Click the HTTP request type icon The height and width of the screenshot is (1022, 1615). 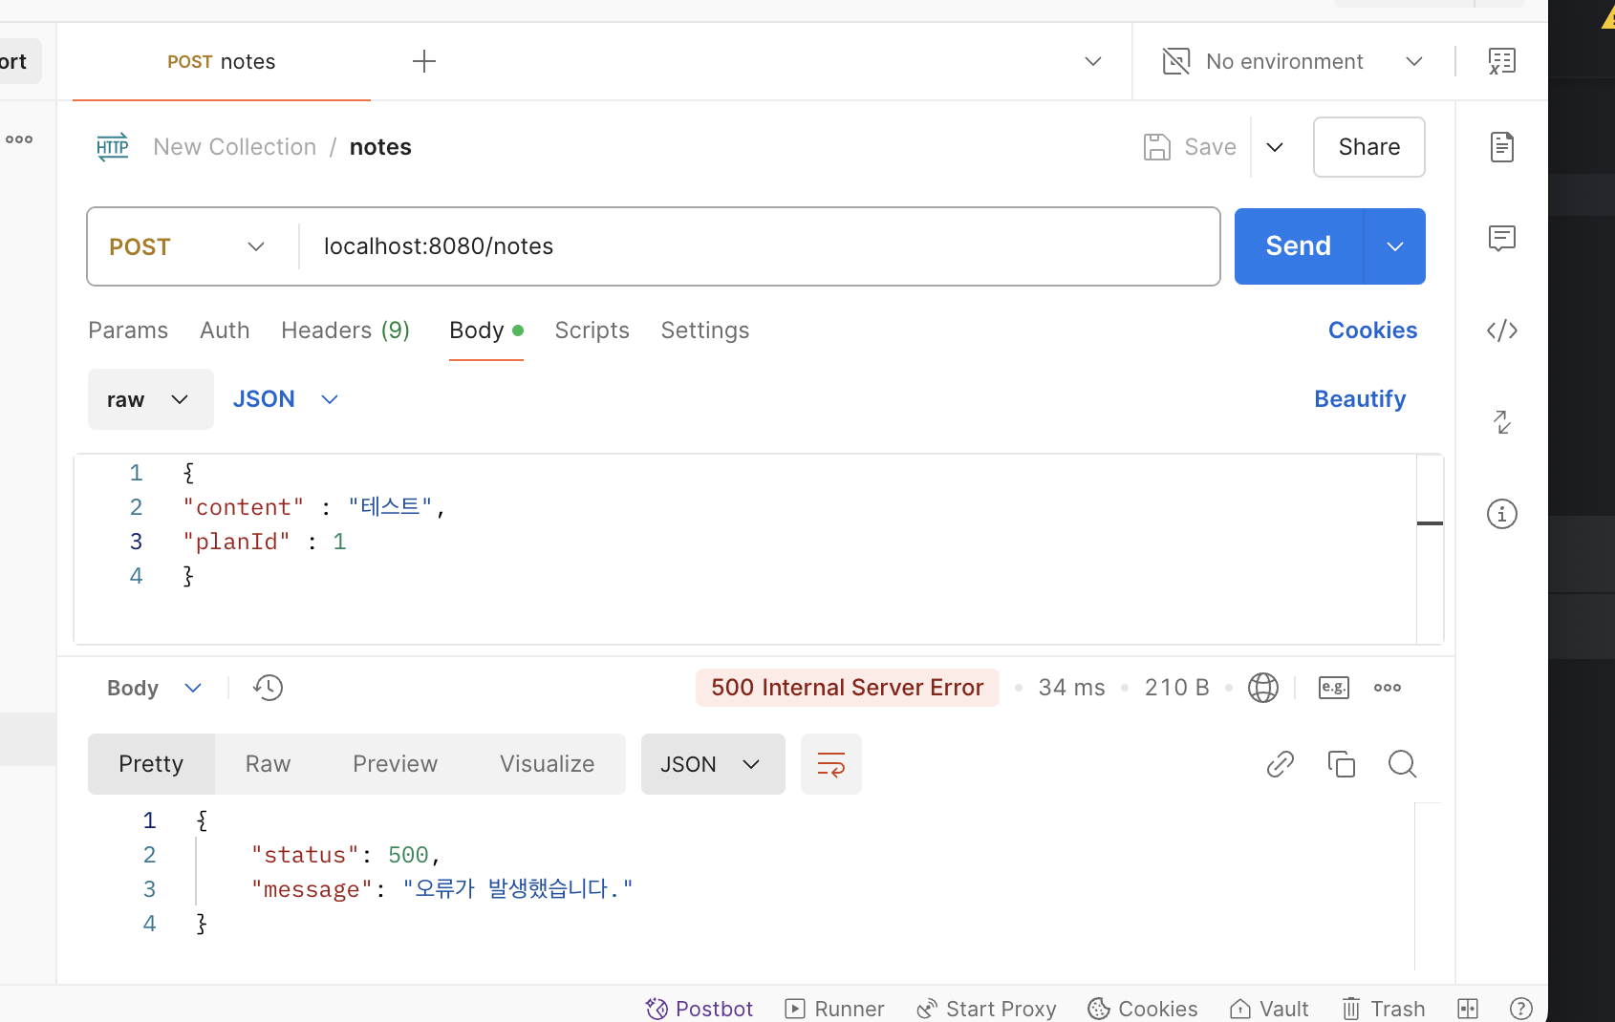113,147
